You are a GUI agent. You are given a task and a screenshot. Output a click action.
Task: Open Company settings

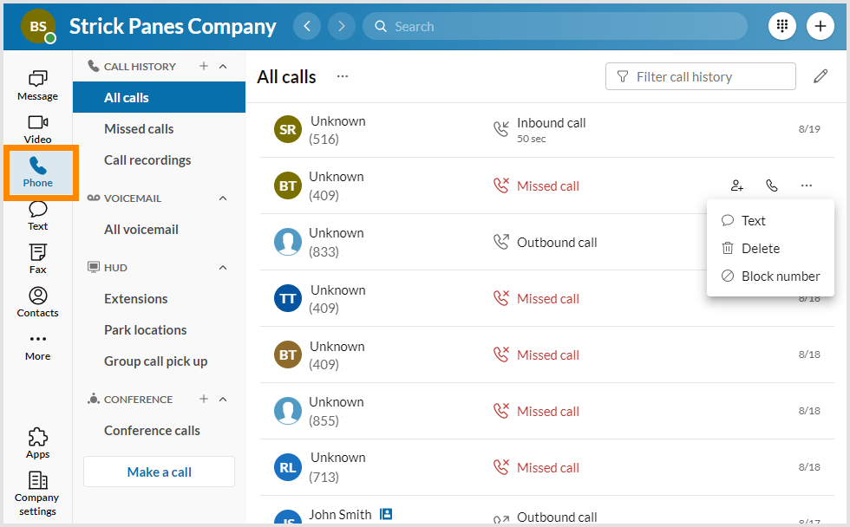click(x=37, y=491)
